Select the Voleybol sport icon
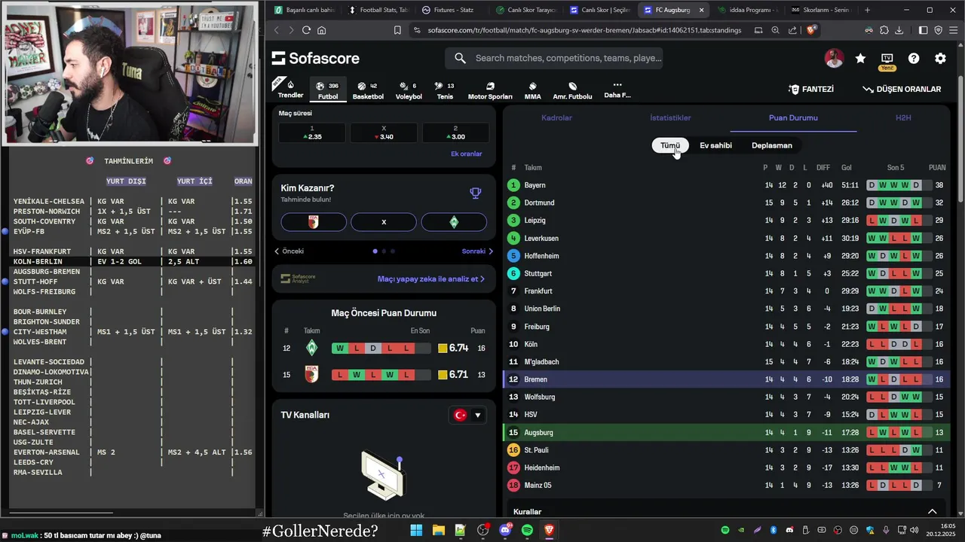 pyautogui.click(x=409, y=90)
